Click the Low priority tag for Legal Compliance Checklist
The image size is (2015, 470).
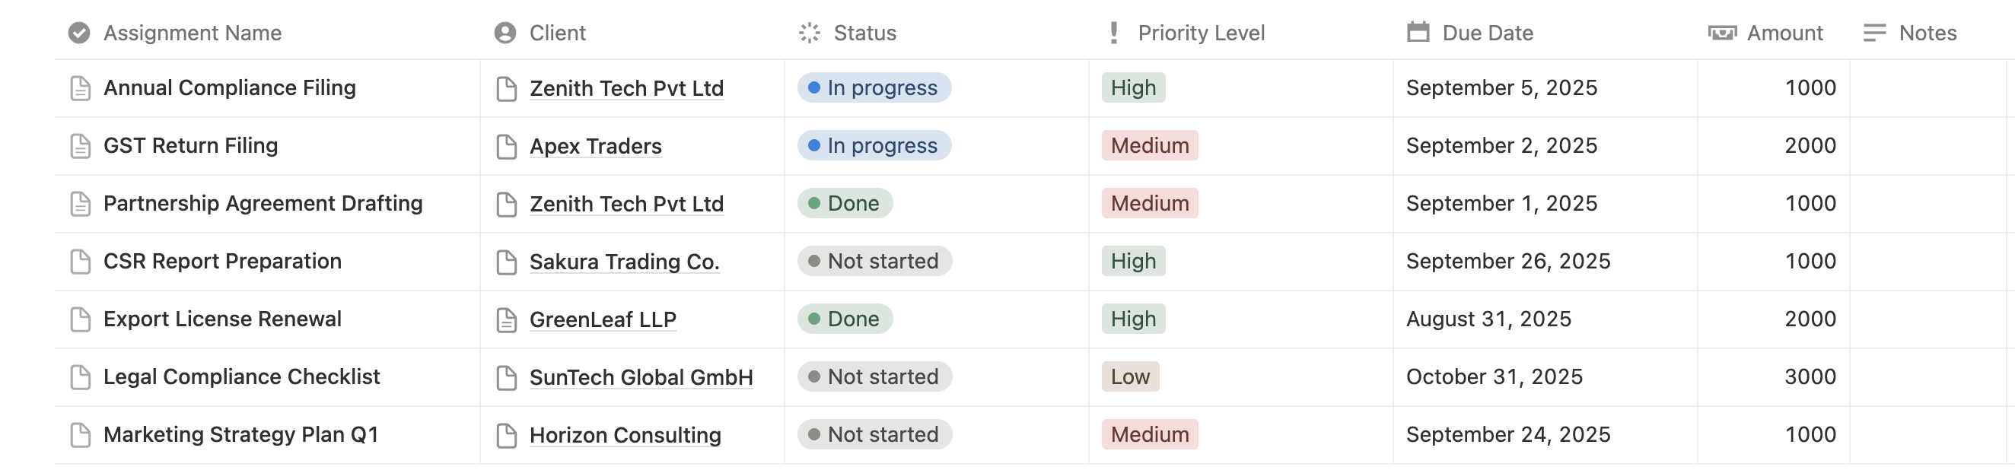(x=1129, y=378)
